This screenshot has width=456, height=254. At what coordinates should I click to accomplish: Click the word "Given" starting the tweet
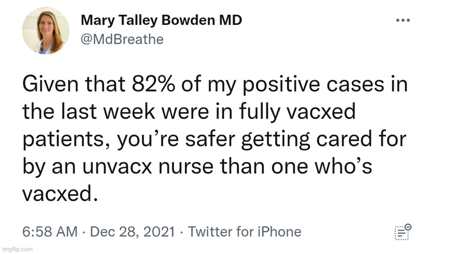click(x=49, y=87)
